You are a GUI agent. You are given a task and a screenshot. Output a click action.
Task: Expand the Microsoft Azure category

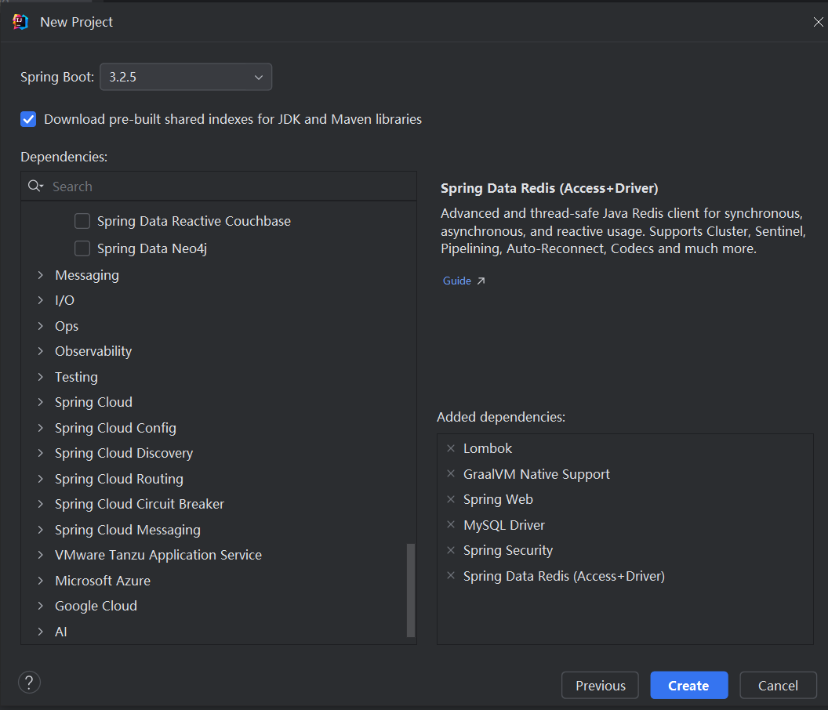(x=41, y=580)
